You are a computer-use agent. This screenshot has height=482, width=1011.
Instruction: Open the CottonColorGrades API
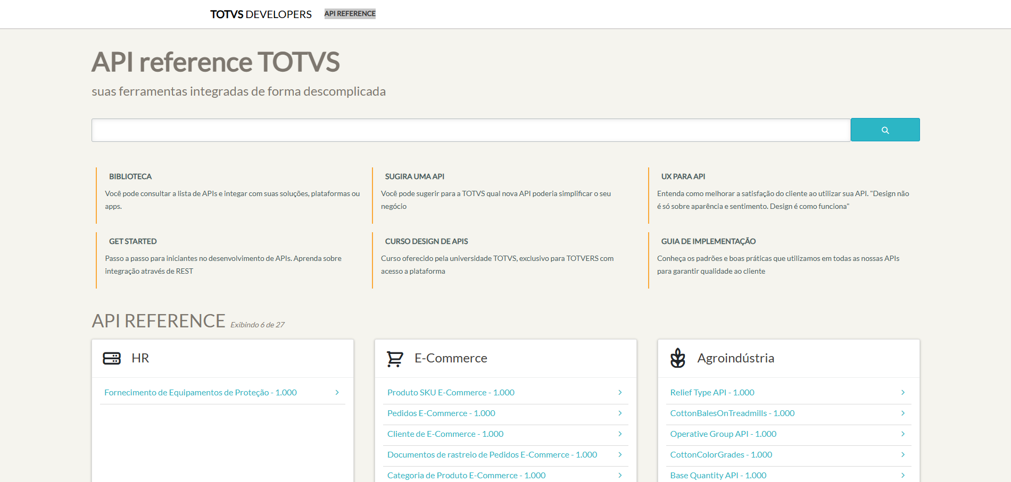(721, 454)
